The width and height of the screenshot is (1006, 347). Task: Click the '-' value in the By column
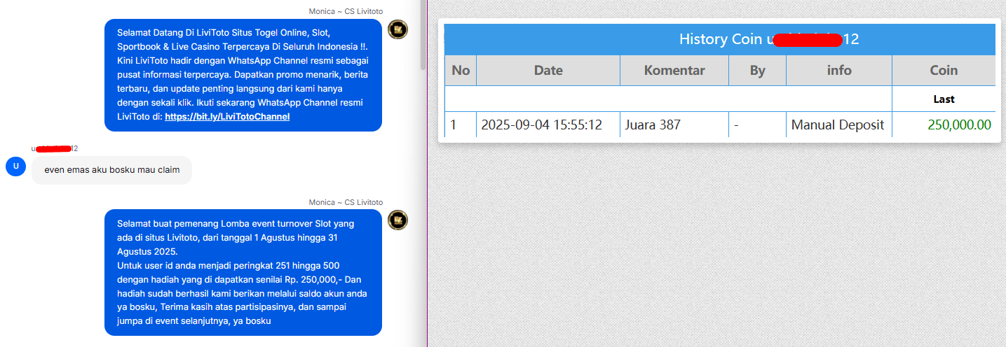757,125
